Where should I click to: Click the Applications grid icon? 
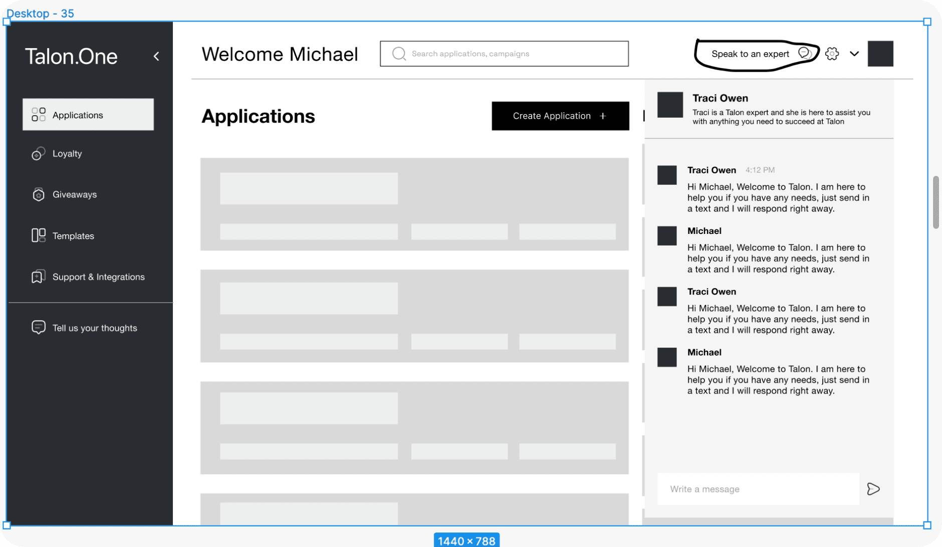tap(39, 115)
